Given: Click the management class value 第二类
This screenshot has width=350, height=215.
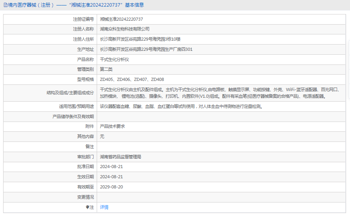Looking at the screenshot, I should pos(106,69).
